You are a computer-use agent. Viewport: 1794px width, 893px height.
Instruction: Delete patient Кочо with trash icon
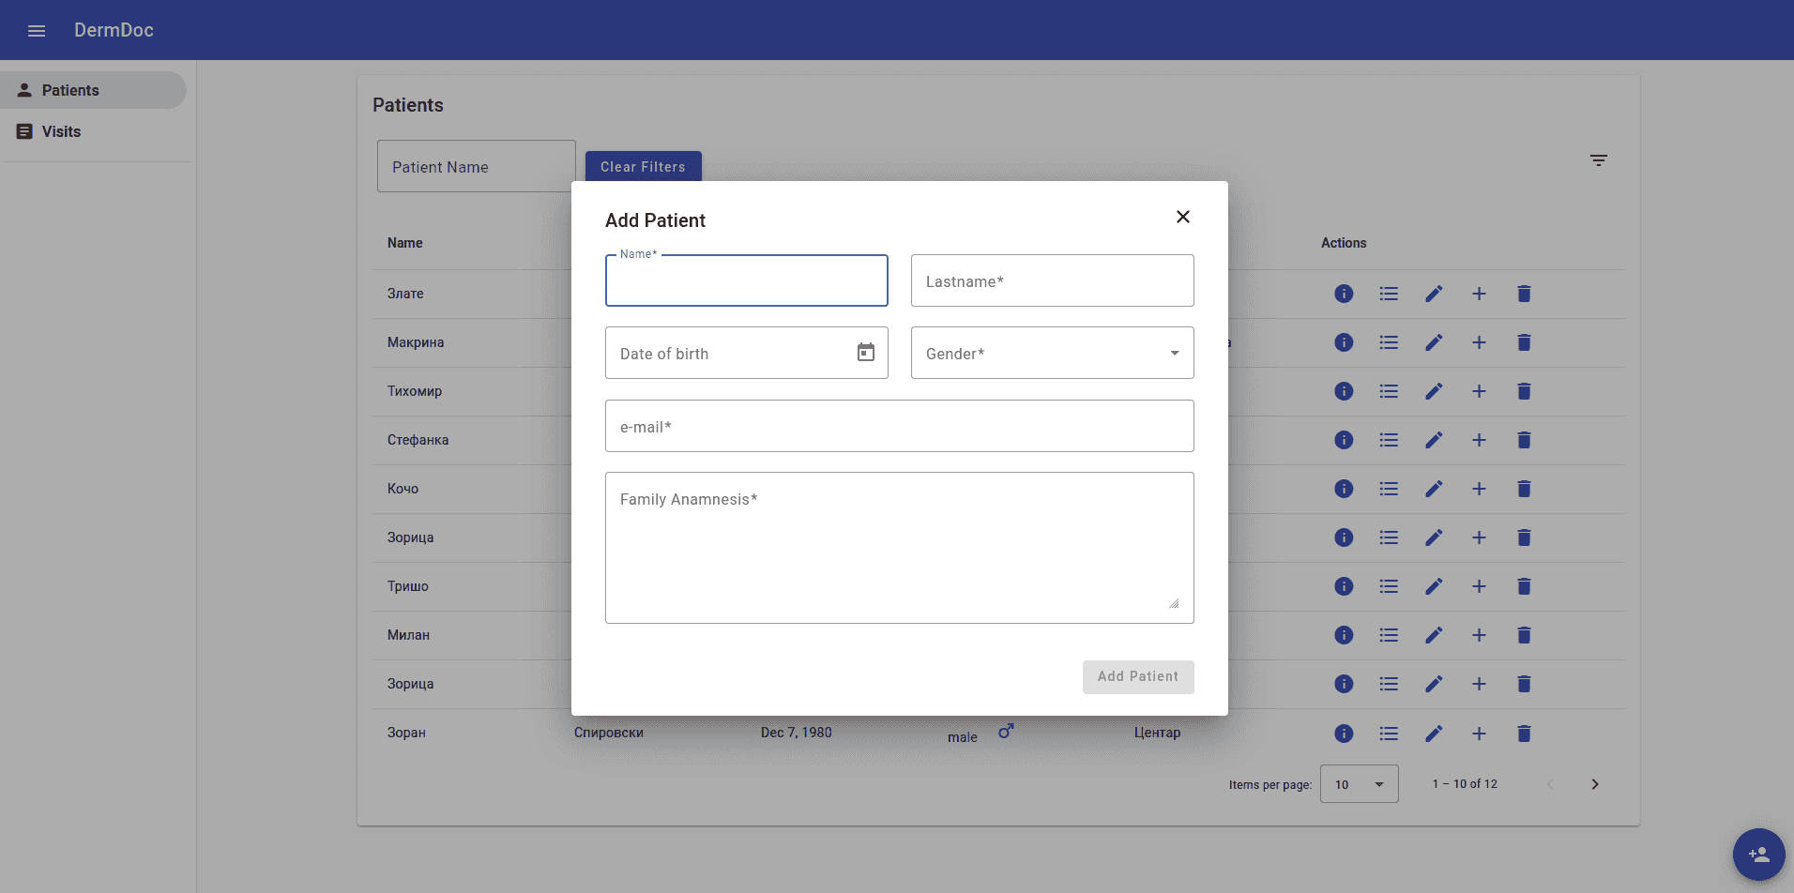1524,489
